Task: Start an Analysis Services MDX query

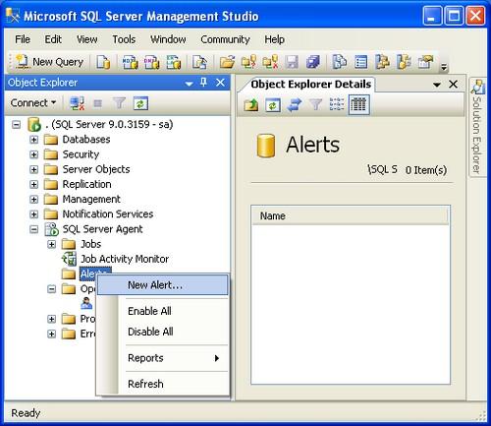Action: click(x=130, y=62)
